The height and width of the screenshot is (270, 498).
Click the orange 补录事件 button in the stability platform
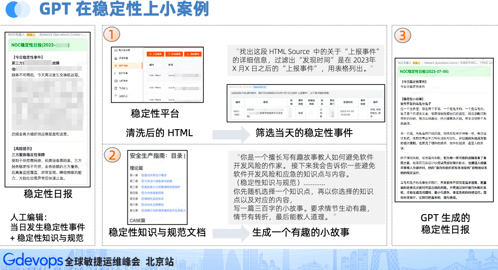tap(174, 54)
